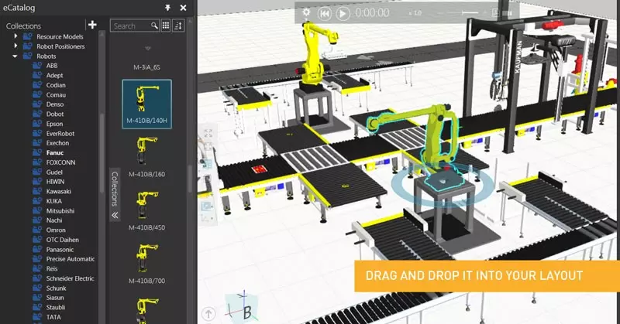Click the fit-to-view icon in viewport
Screen dimensions: 620x324
[x=208, y=133]
